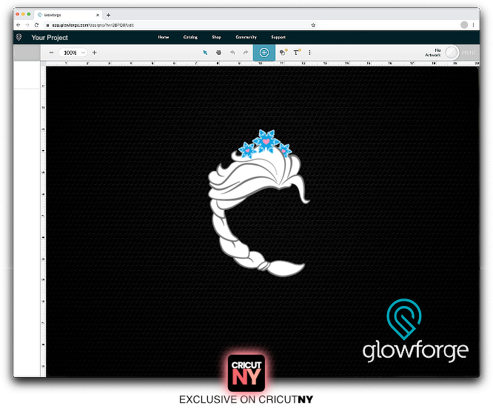Image resolution: width=493 pixels, height=408 pixels.
Task: Open the highlighted add artwork button
Action: (264, 52)
